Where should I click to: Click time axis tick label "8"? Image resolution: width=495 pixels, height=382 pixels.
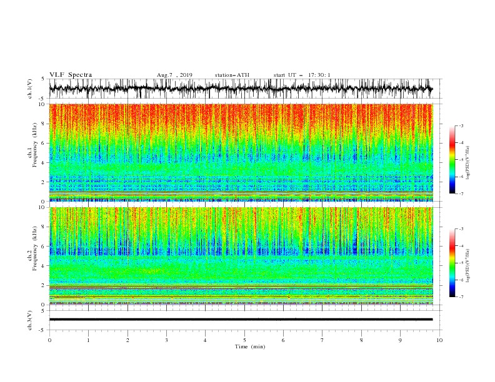click(361, 340)
